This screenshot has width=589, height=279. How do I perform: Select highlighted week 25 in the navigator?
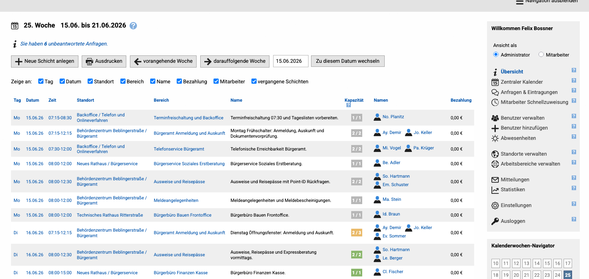568,275
